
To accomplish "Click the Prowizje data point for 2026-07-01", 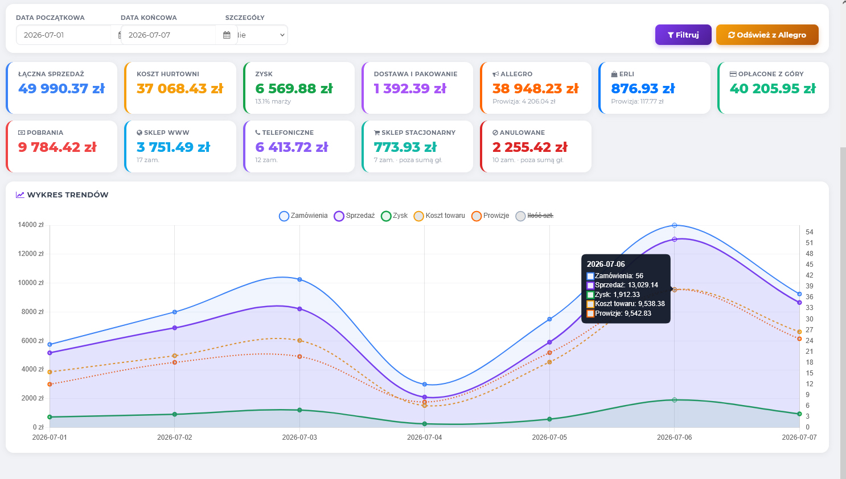I will tap(50, 385).
